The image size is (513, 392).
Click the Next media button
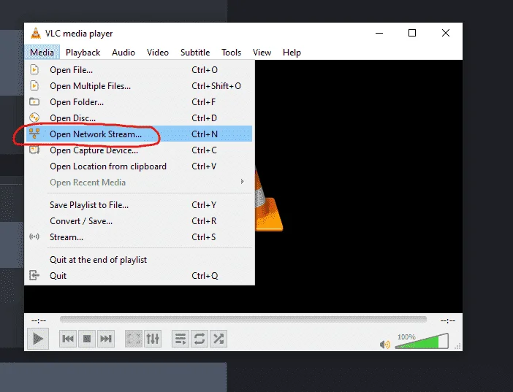point(106,339)
